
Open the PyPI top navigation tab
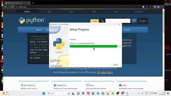click(94, 11)
